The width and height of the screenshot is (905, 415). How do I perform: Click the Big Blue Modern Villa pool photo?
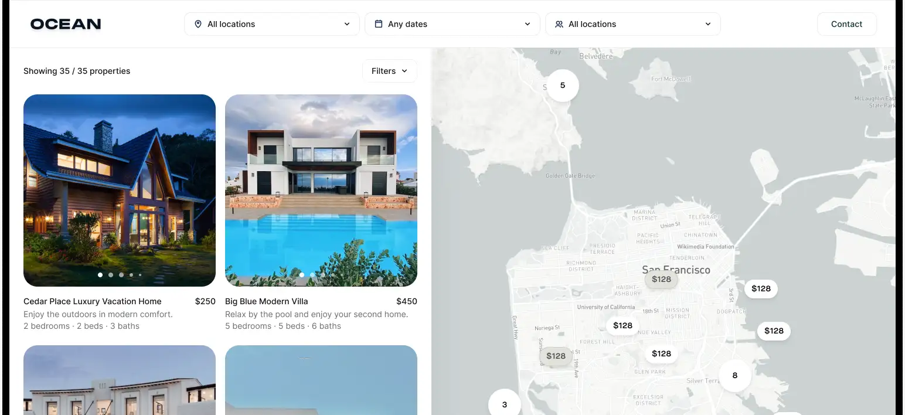click(x=321, y=191)
